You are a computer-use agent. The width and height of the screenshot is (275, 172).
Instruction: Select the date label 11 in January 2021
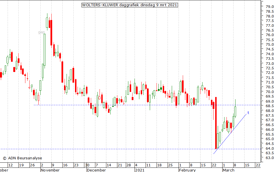148,165
